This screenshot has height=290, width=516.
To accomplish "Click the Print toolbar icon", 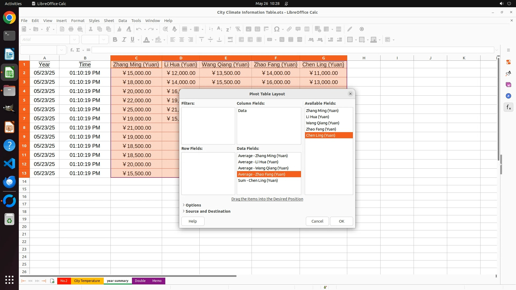I will coord(71,29).
